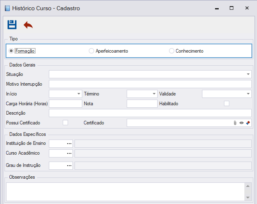Enable the Habilitado checkbox
The height and width of the screenshot is (204, 257).
pyautogui.click(x=226, y=104)
